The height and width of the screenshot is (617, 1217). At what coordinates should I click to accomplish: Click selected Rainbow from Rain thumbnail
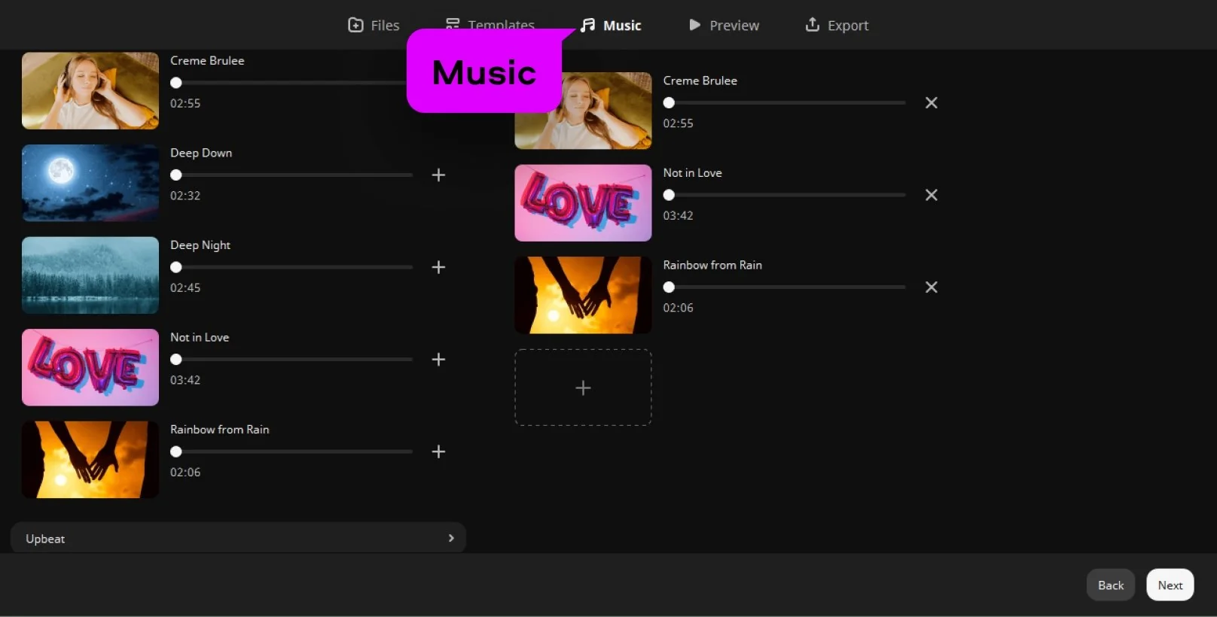[583, 295]
